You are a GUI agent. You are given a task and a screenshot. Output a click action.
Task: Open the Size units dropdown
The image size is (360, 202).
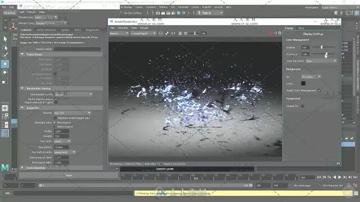click(62, 141)
